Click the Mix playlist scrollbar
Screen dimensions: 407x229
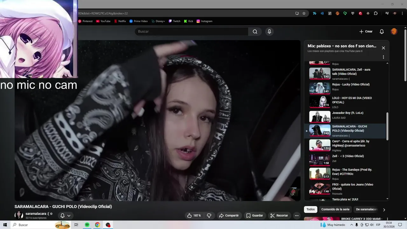click(x=387, y=126)
